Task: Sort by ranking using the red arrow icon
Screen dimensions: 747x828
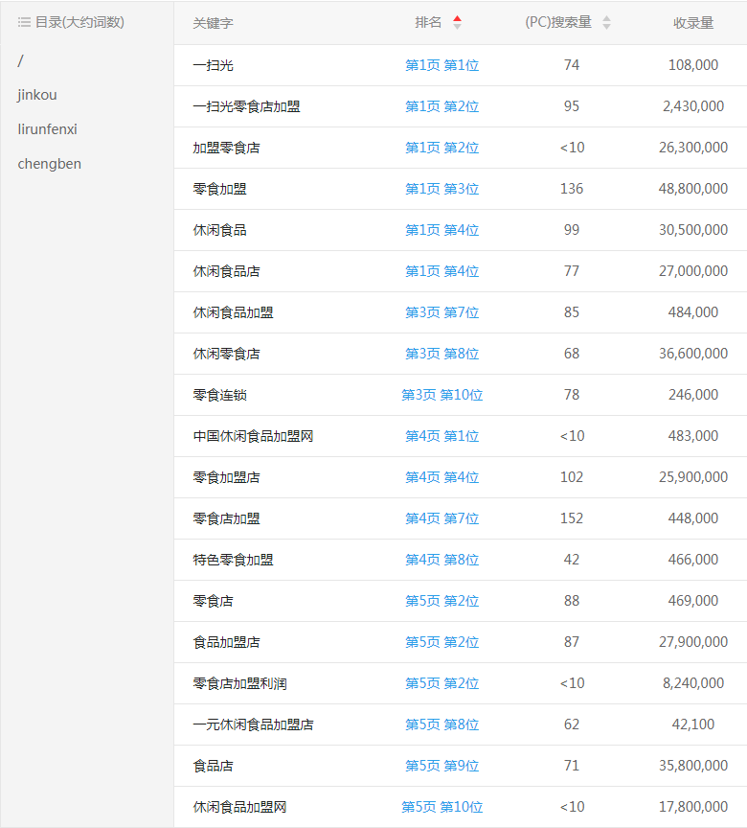Action: (x=457, y=23)
